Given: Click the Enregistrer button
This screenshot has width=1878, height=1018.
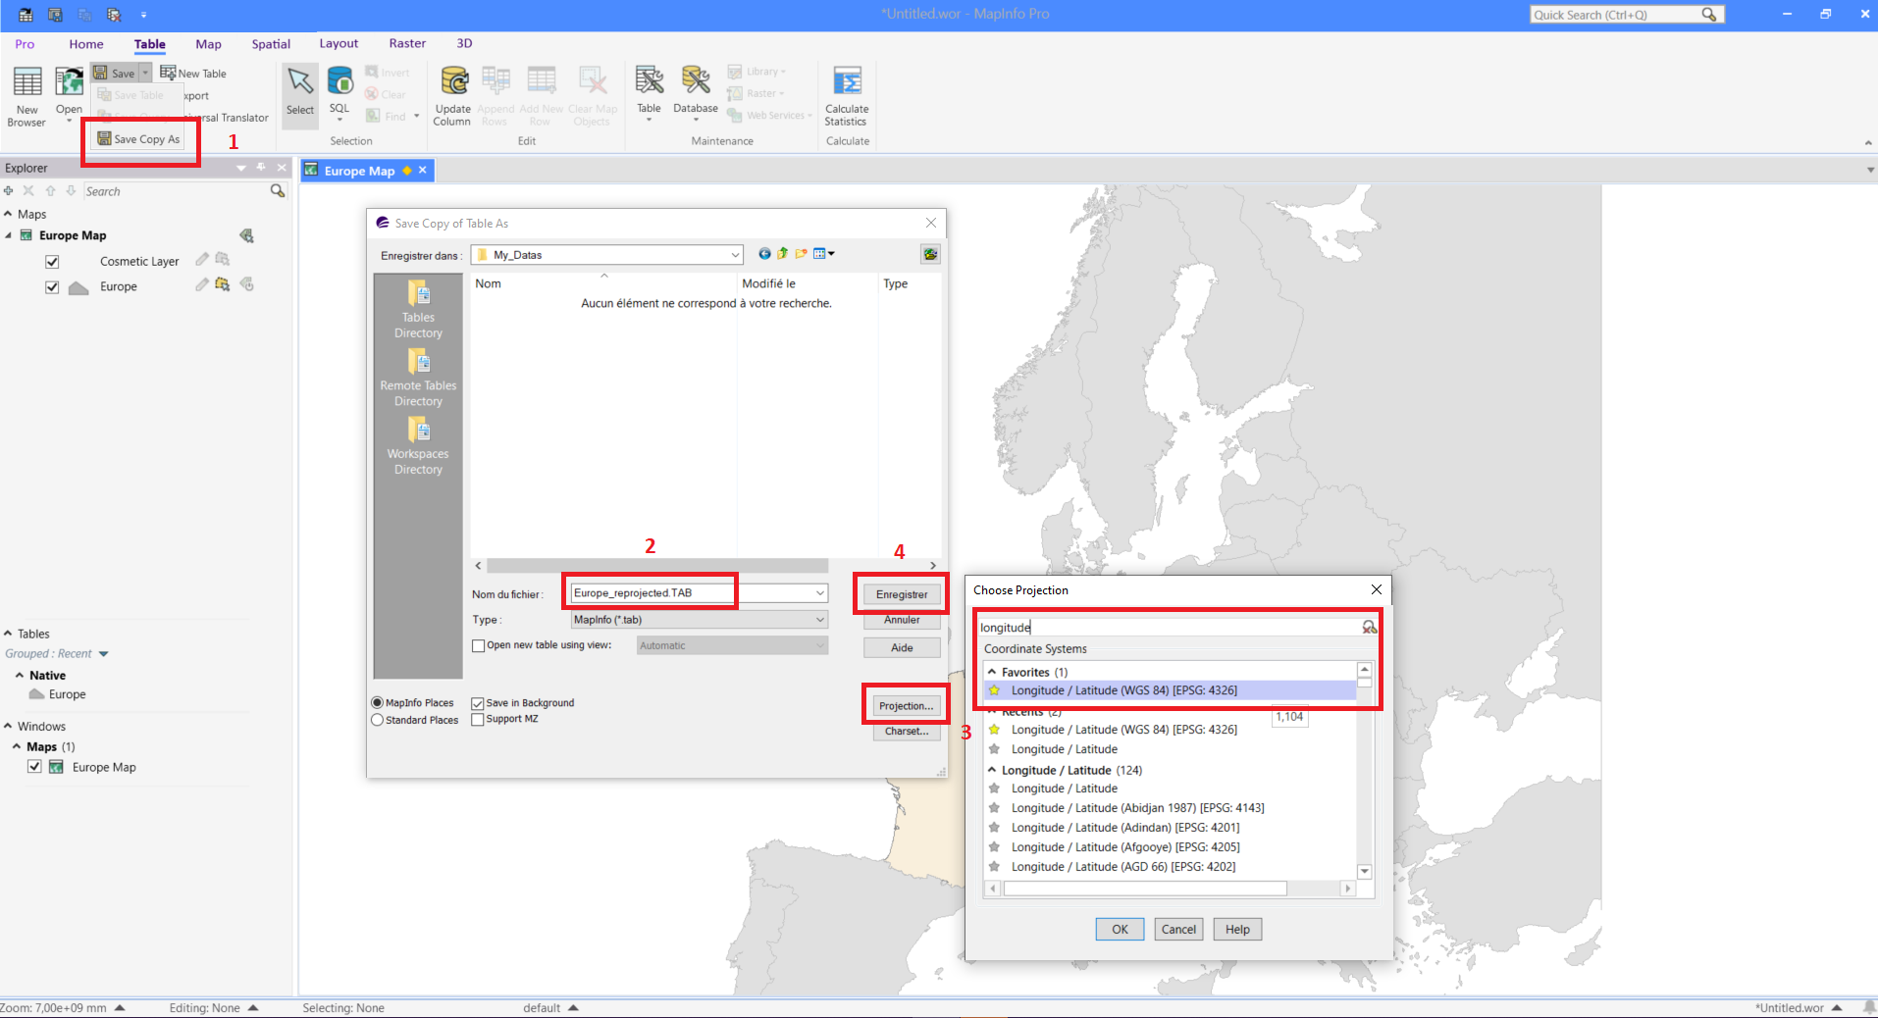Looking at the screenshot, I should [902, 594].
